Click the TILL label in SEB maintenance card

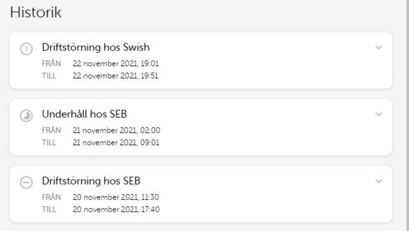tap(49, 142)
